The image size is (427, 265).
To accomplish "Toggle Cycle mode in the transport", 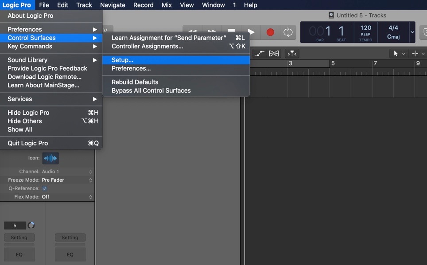I will (288, 32).
